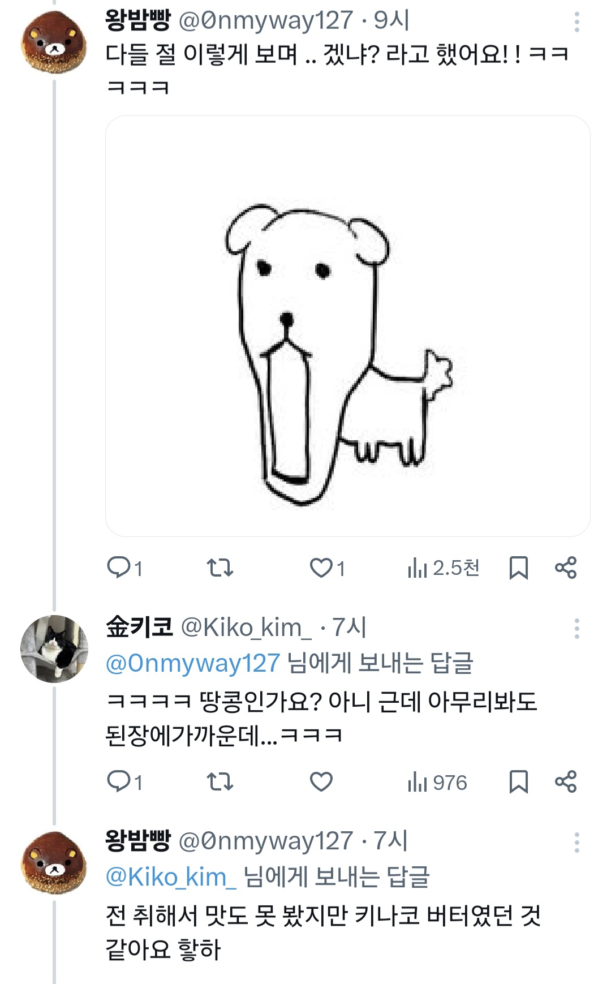Reply to 金키코's tweet
Screen dimensions: 611x984
point(119,781)
